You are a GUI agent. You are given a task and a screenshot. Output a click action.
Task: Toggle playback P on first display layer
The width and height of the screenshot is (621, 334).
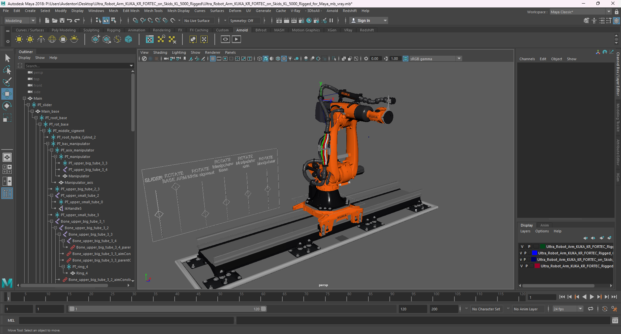529,247
